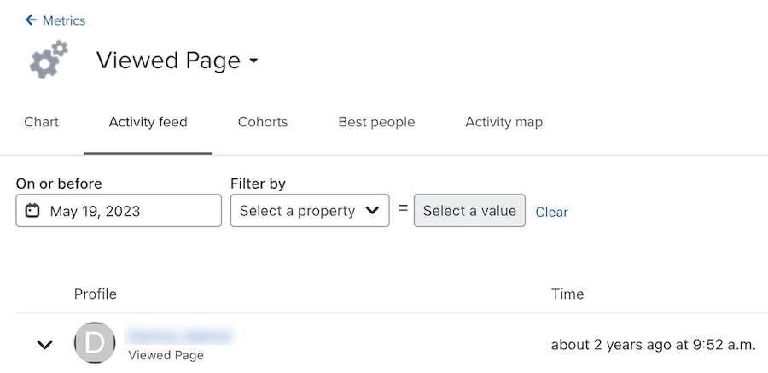Open the Metrics breadcrumb link
The width and height of the screenshot is (768, 373).
click(64, 20)
